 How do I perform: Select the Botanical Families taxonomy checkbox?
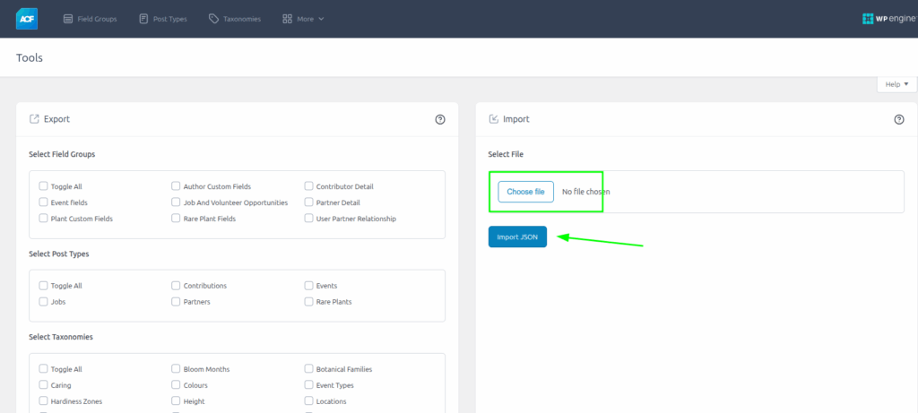[308, 369]
